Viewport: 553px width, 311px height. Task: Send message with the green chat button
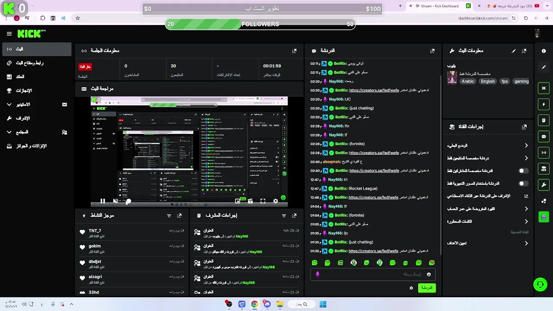(427, 288)
